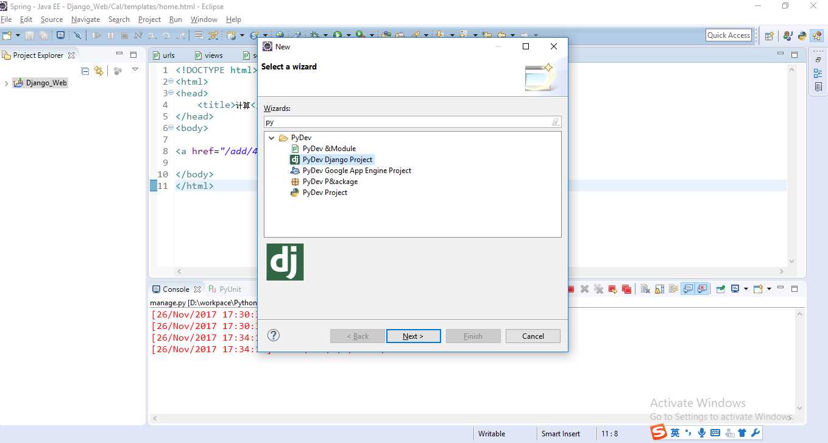
Task: Switch to the PyDev perspective icon
Action: tap(802, 35)
